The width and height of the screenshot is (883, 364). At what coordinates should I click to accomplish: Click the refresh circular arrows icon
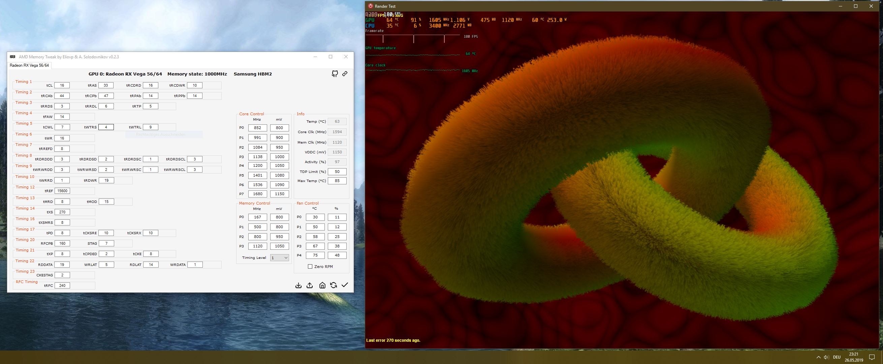click(334, 285)
